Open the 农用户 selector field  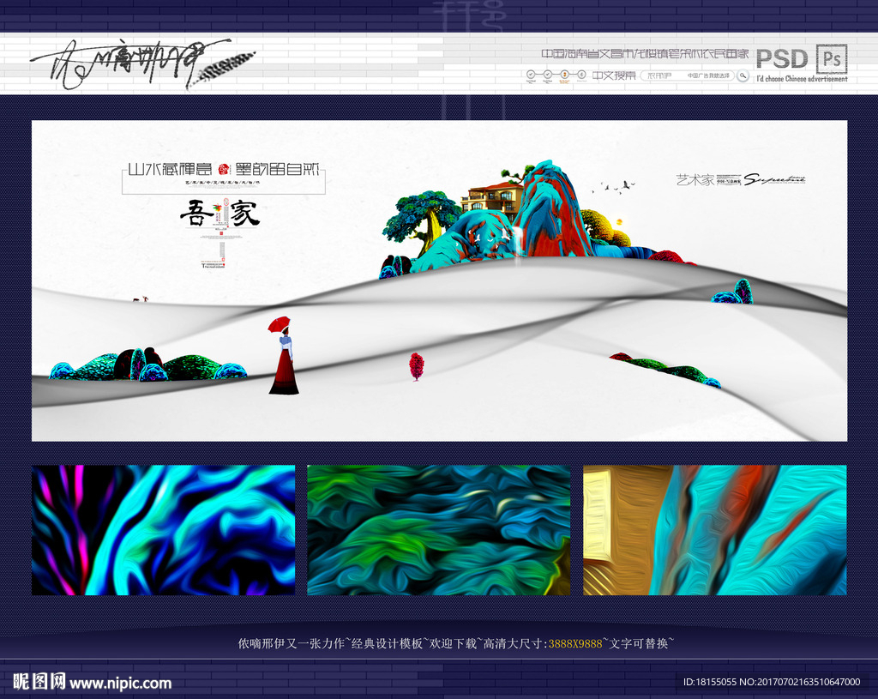coord(660,75)
